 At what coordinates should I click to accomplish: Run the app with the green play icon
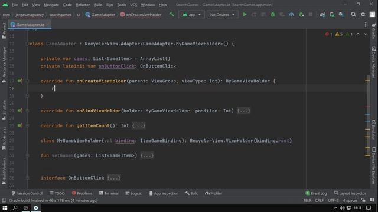[245, 15]
